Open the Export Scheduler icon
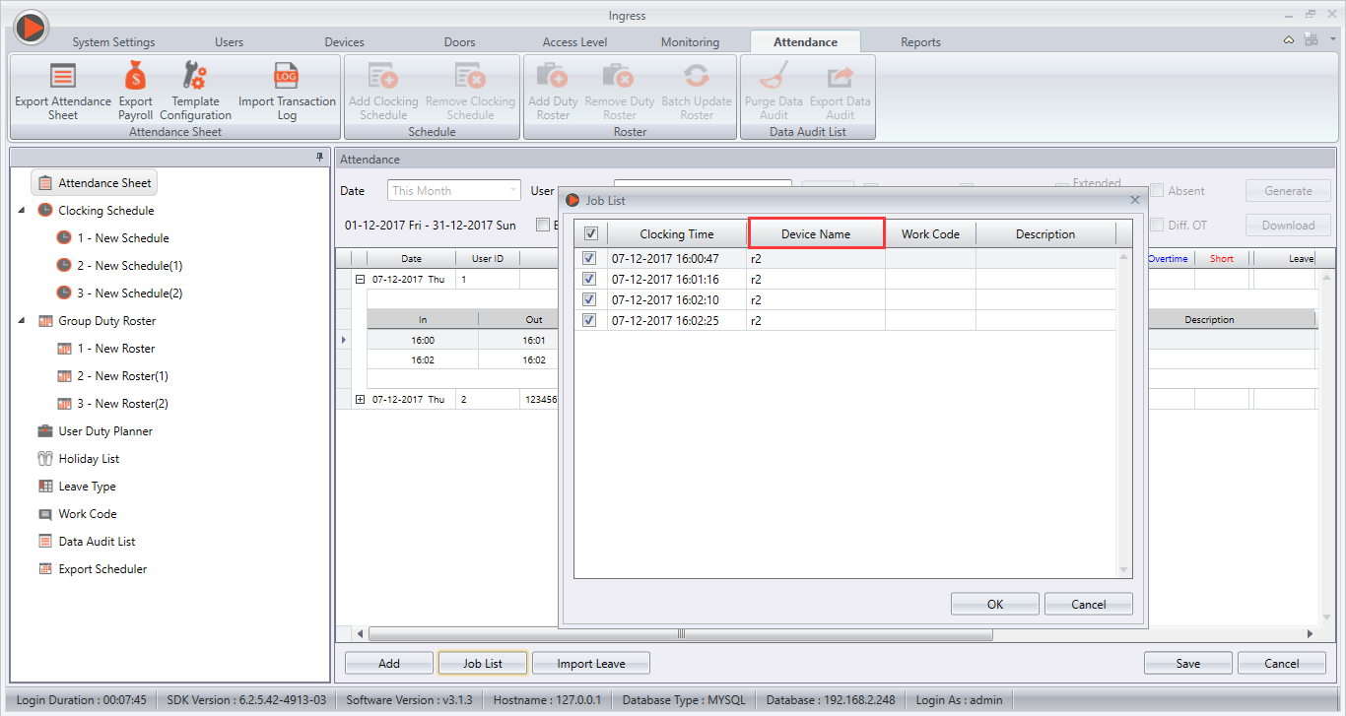 (x=45, y=569)
